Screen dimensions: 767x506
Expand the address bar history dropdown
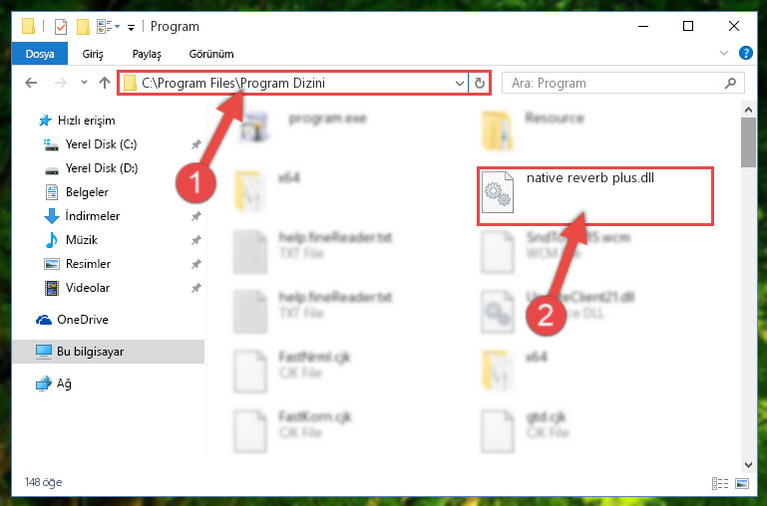(460, 83)
